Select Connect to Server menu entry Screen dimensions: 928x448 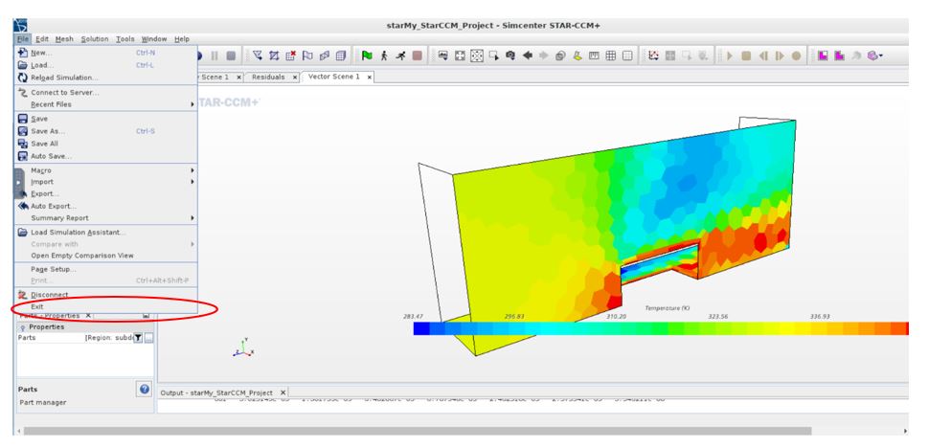click(106, 92)
